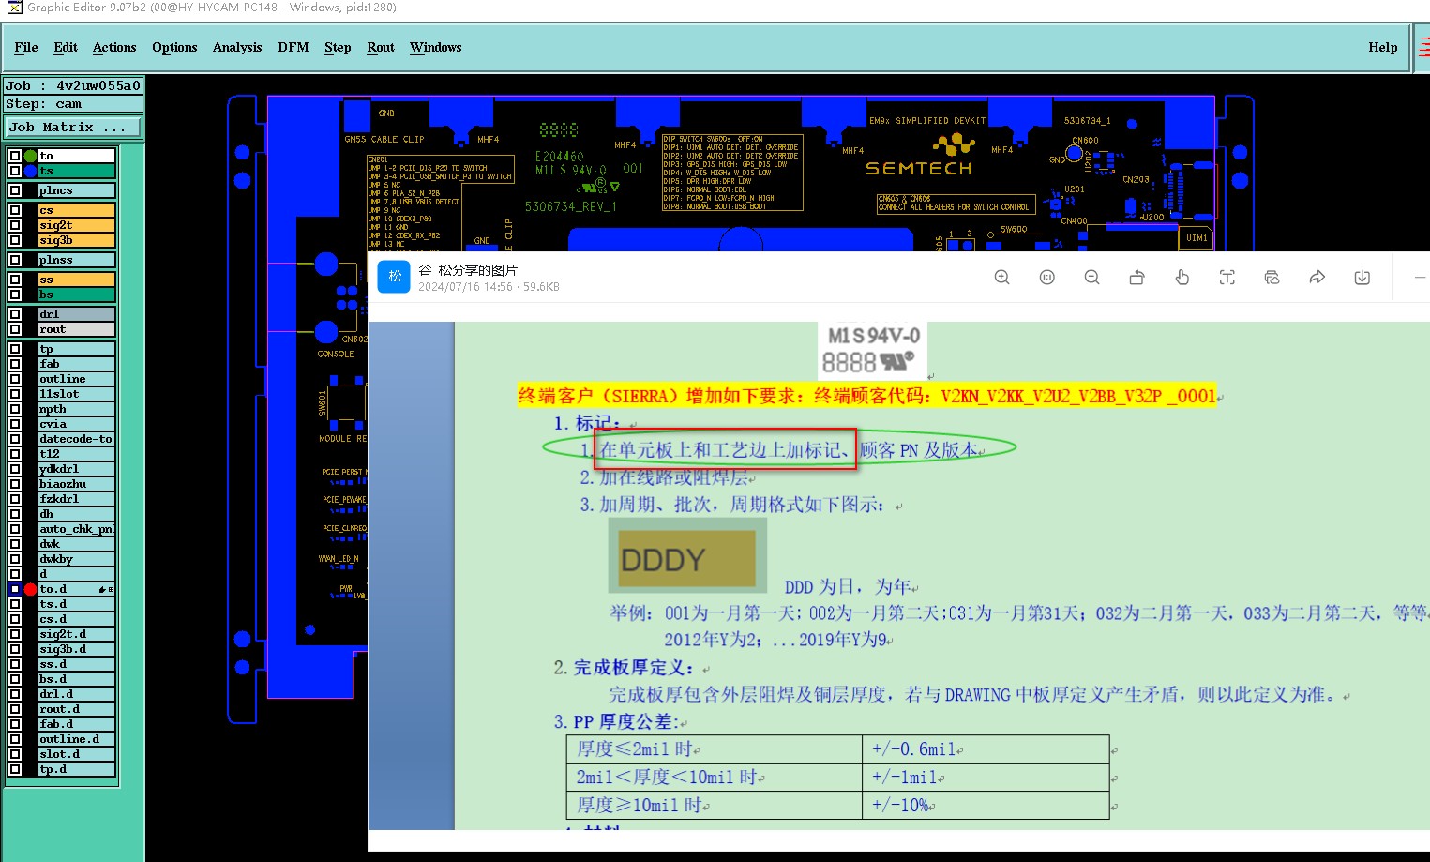Select the cvia layer name
Viewport: 1430px width, 862px height.
point(76,424)
